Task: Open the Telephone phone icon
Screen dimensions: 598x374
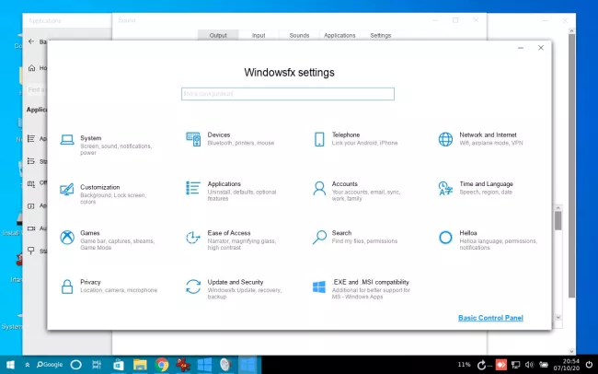Action: pos(319,139)
